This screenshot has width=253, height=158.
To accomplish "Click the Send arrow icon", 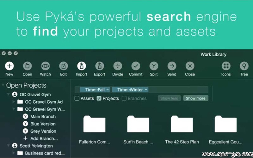I will point(172,66).
